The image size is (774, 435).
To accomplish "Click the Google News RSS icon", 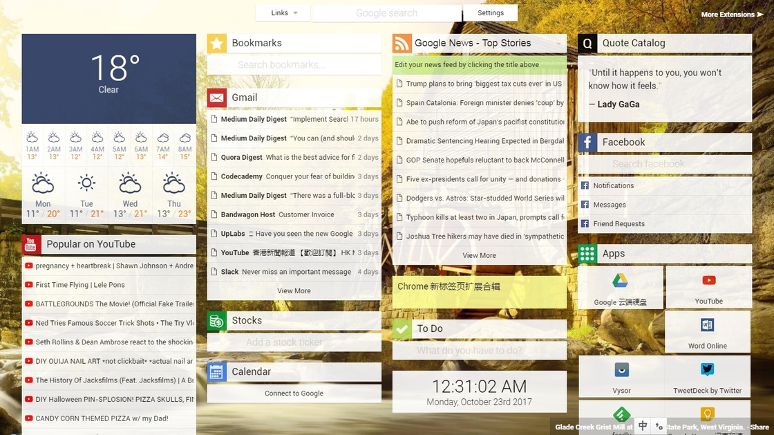I will 402,44.
